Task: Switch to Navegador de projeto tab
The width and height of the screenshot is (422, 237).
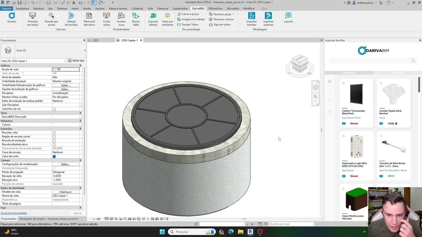Action: point(48,219)
